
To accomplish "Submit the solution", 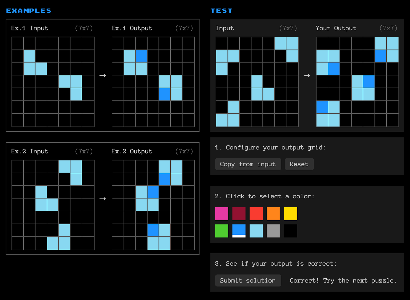I will [x=248, y=281].
